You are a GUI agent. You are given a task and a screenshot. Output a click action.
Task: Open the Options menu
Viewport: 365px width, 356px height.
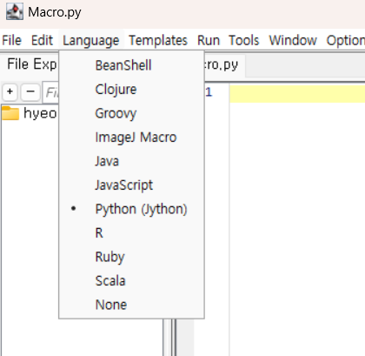pos(345,40)
